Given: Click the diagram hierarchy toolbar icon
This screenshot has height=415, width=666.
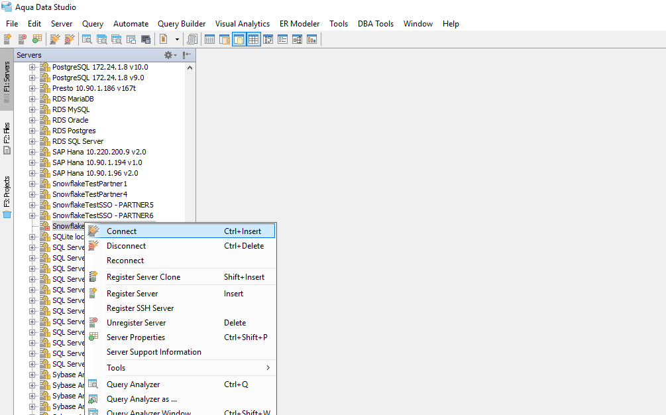Looking at the screenshot, I should point(298,40).
